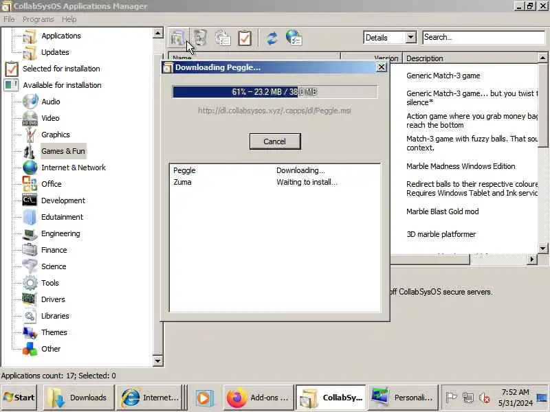550x412 pixels.
Task: Click the Install toolbar icon
Action: tap(178, 38)
